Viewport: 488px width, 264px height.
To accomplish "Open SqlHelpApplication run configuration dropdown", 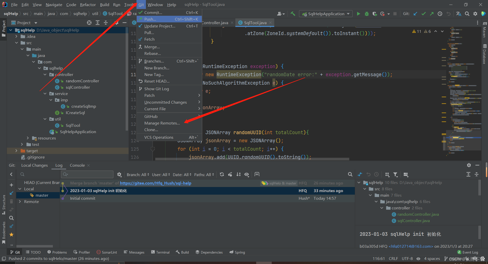I will point(326,14).
